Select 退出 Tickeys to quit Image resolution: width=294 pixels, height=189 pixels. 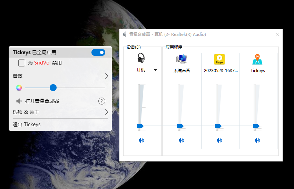coord(27,125)
